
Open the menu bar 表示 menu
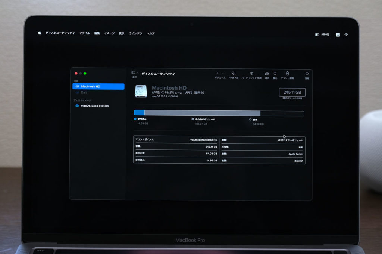(122, 33)
